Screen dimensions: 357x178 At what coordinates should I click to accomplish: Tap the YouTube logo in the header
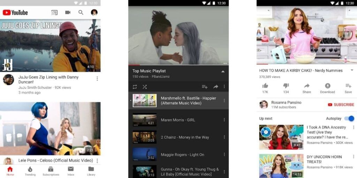15,13
